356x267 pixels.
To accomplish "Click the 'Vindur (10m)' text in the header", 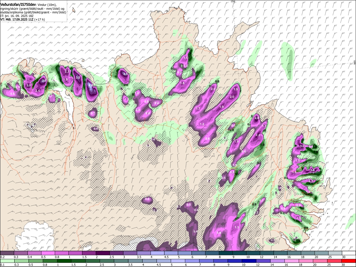I will point(47,5).
